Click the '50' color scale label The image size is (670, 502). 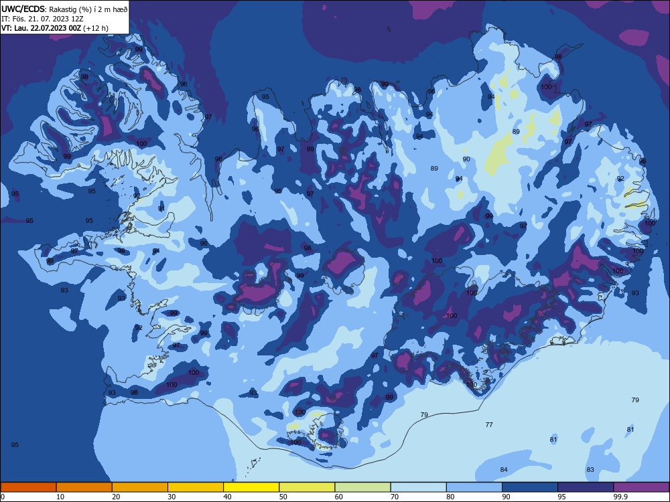click(283, 497)
